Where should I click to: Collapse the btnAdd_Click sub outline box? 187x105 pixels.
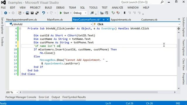20,29
